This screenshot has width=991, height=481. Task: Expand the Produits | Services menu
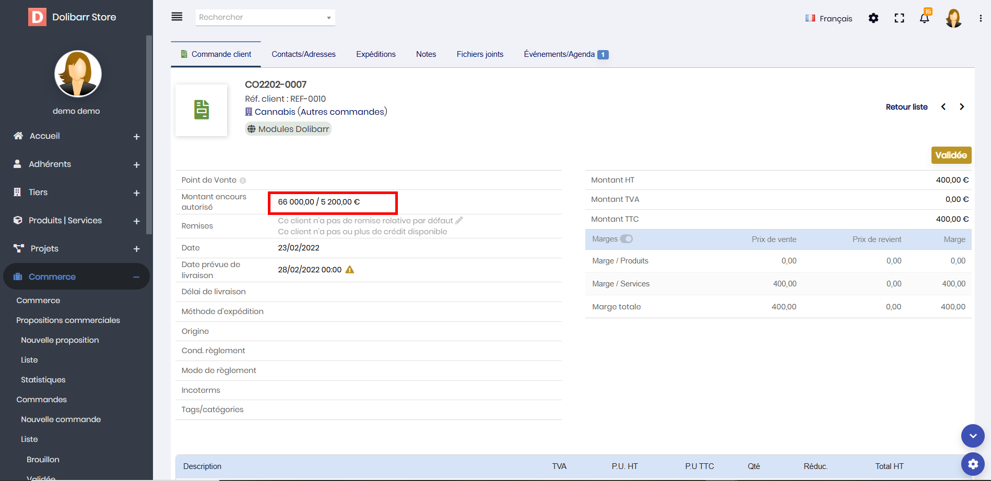(x=136, y=221)
